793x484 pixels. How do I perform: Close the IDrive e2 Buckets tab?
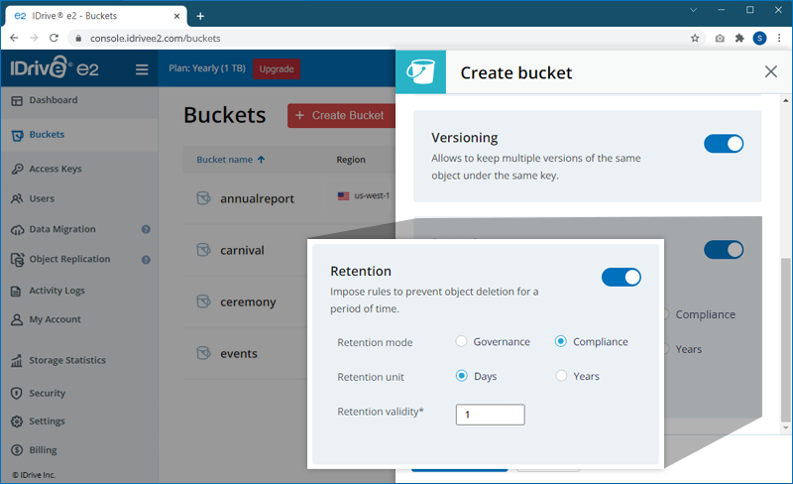point(176,16)
